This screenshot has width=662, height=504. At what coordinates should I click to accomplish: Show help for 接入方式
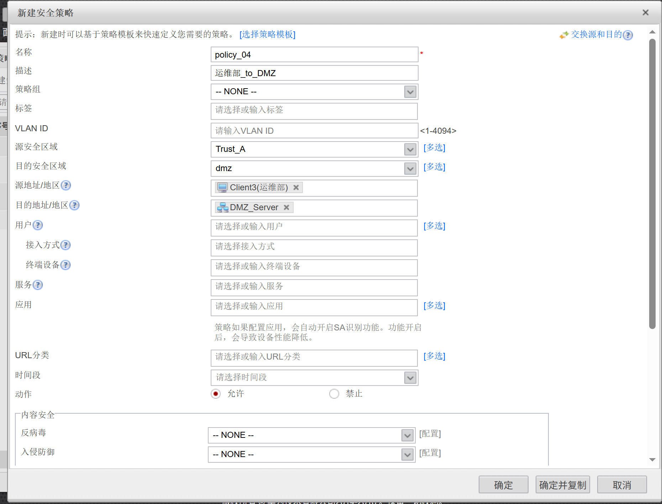(65, 245)
